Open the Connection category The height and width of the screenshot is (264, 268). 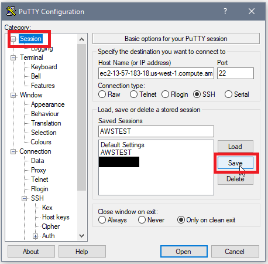35,151
